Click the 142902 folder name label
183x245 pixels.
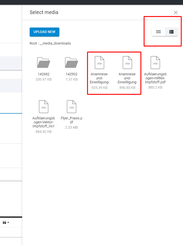pos(72,74)
